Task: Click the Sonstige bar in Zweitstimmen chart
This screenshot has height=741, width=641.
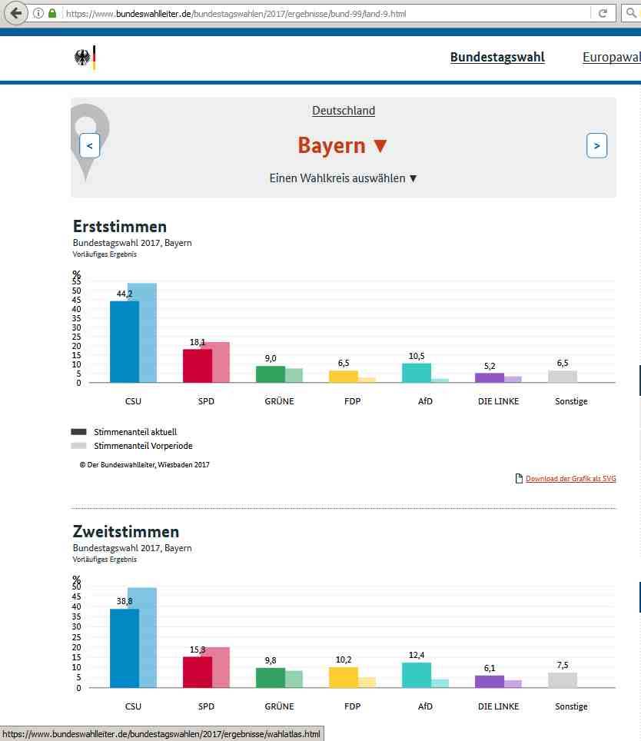Action: point(562,680)
